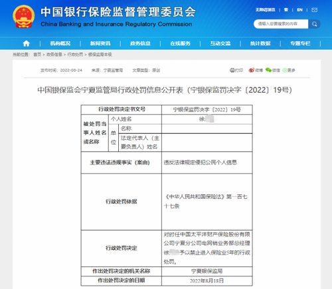Screen dimensions: 332x289
Task: Click the 行政处罚依据 label
Action: point(122,202)
